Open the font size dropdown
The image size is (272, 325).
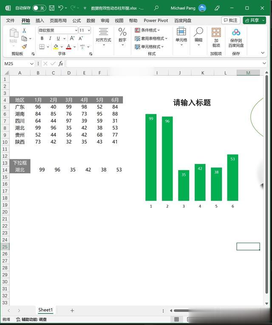[89, 30]
